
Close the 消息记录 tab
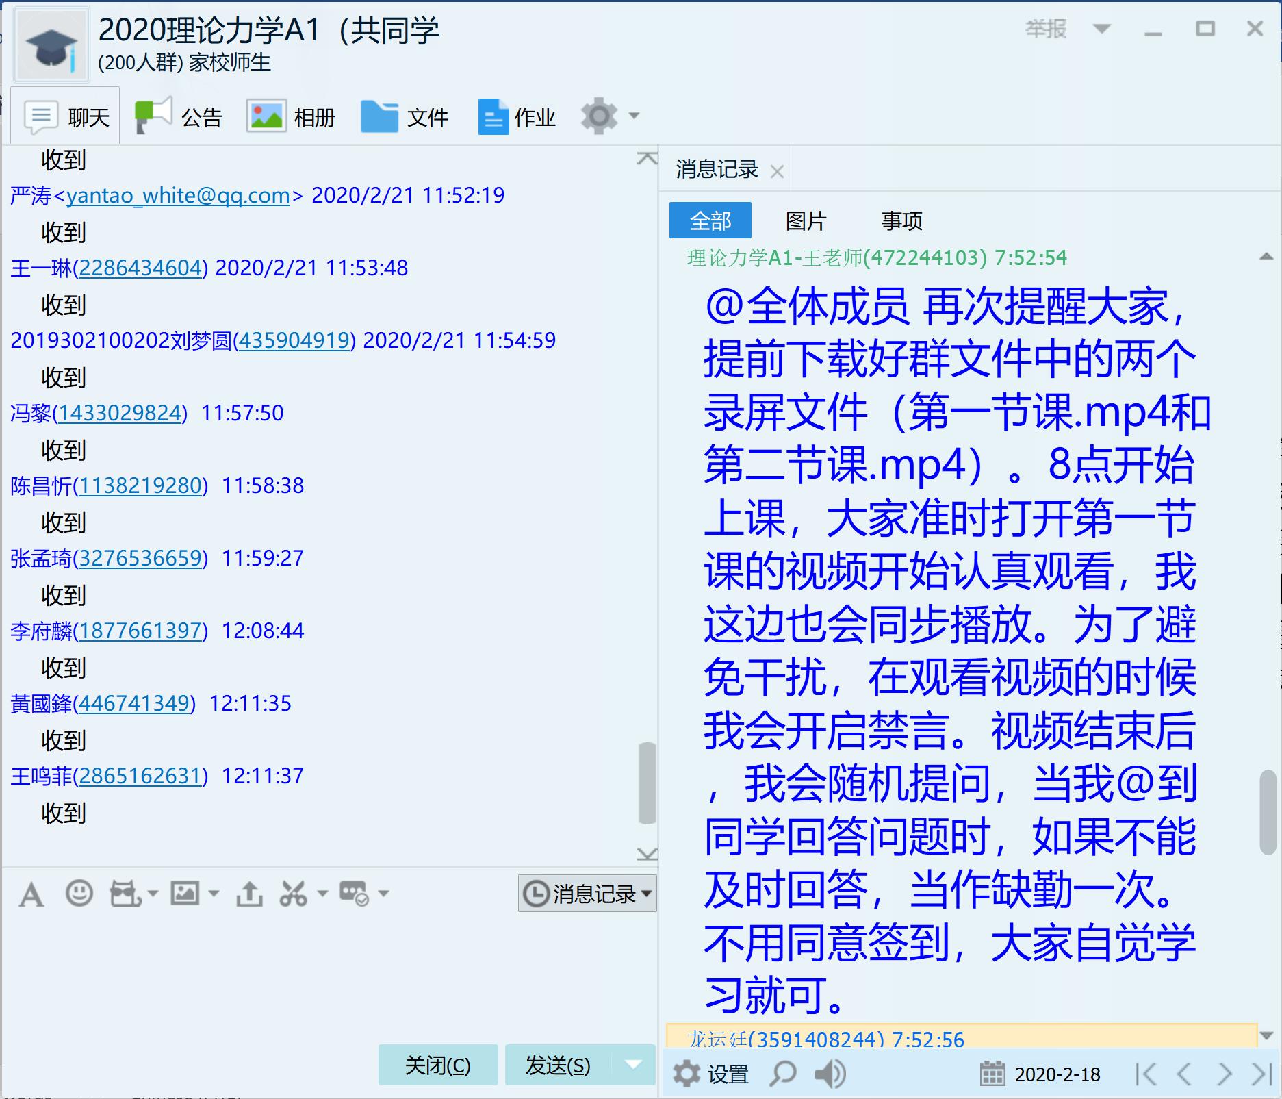(777, 171)
